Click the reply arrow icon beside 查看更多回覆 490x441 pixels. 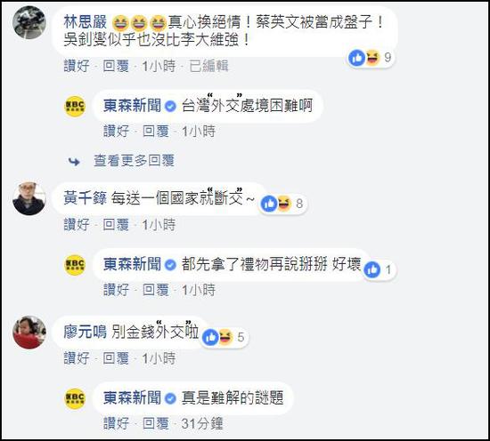coord(74,161)
